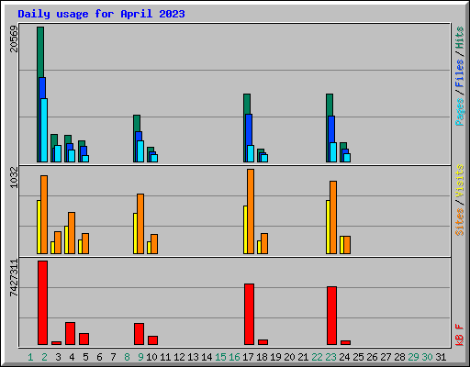Viewport: 470px width, 367px height.
Task: Click day 2 on the x-axis
Action: [x=44, y=357]
